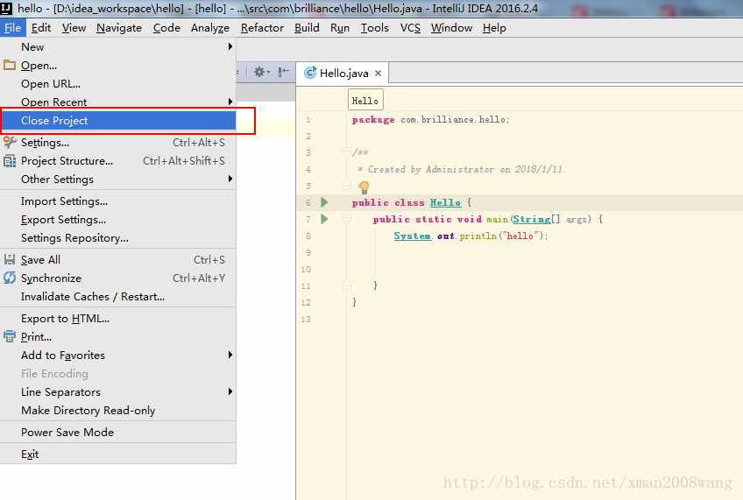Click the run arrow beside class Hello line
The image size is (743, 500).
click(x=324, y=202)
